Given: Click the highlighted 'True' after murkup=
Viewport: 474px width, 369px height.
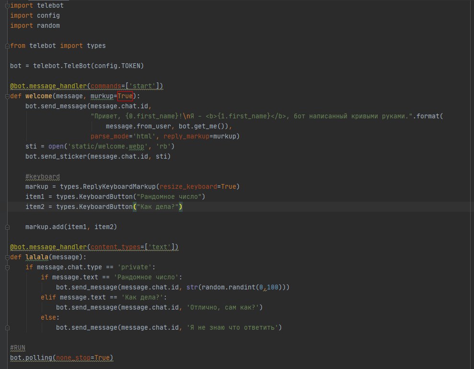Looking at the screenshot, I should 125,96.
